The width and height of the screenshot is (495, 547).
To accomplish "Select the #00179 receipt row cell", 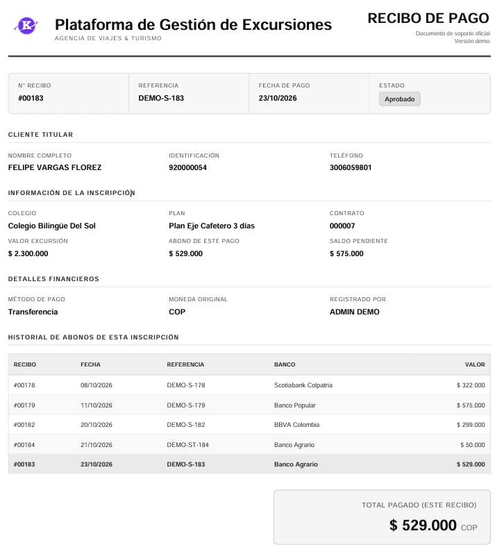I will tap(24, 405).
